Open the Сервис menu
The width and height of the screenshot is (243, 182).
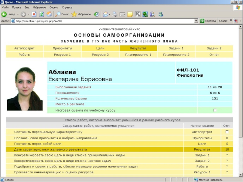54,7
